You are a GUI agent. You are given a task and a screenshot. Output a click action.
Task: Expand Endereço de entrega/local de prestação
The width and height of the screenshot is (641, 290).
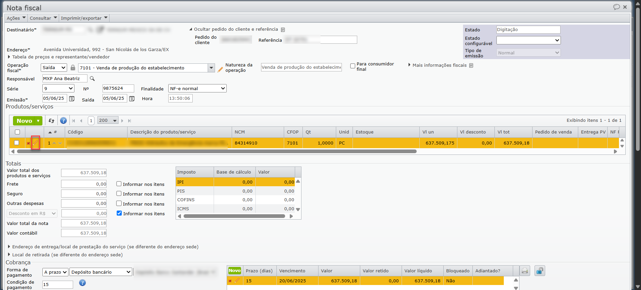click(x=103, y=247)
